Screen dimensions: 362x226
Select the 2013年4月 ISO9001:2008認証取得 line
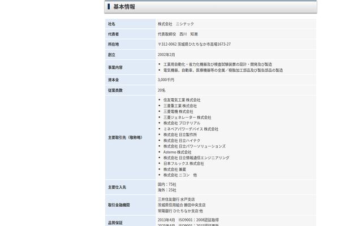(x=188, y=220)
